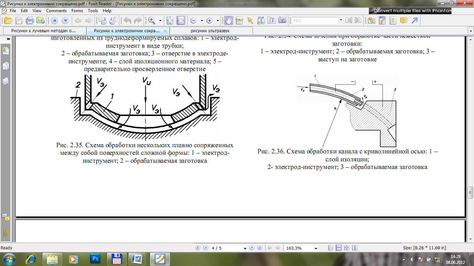
Task: Open Photoshop from the taskbar
Action: click(x=95, y=259)
